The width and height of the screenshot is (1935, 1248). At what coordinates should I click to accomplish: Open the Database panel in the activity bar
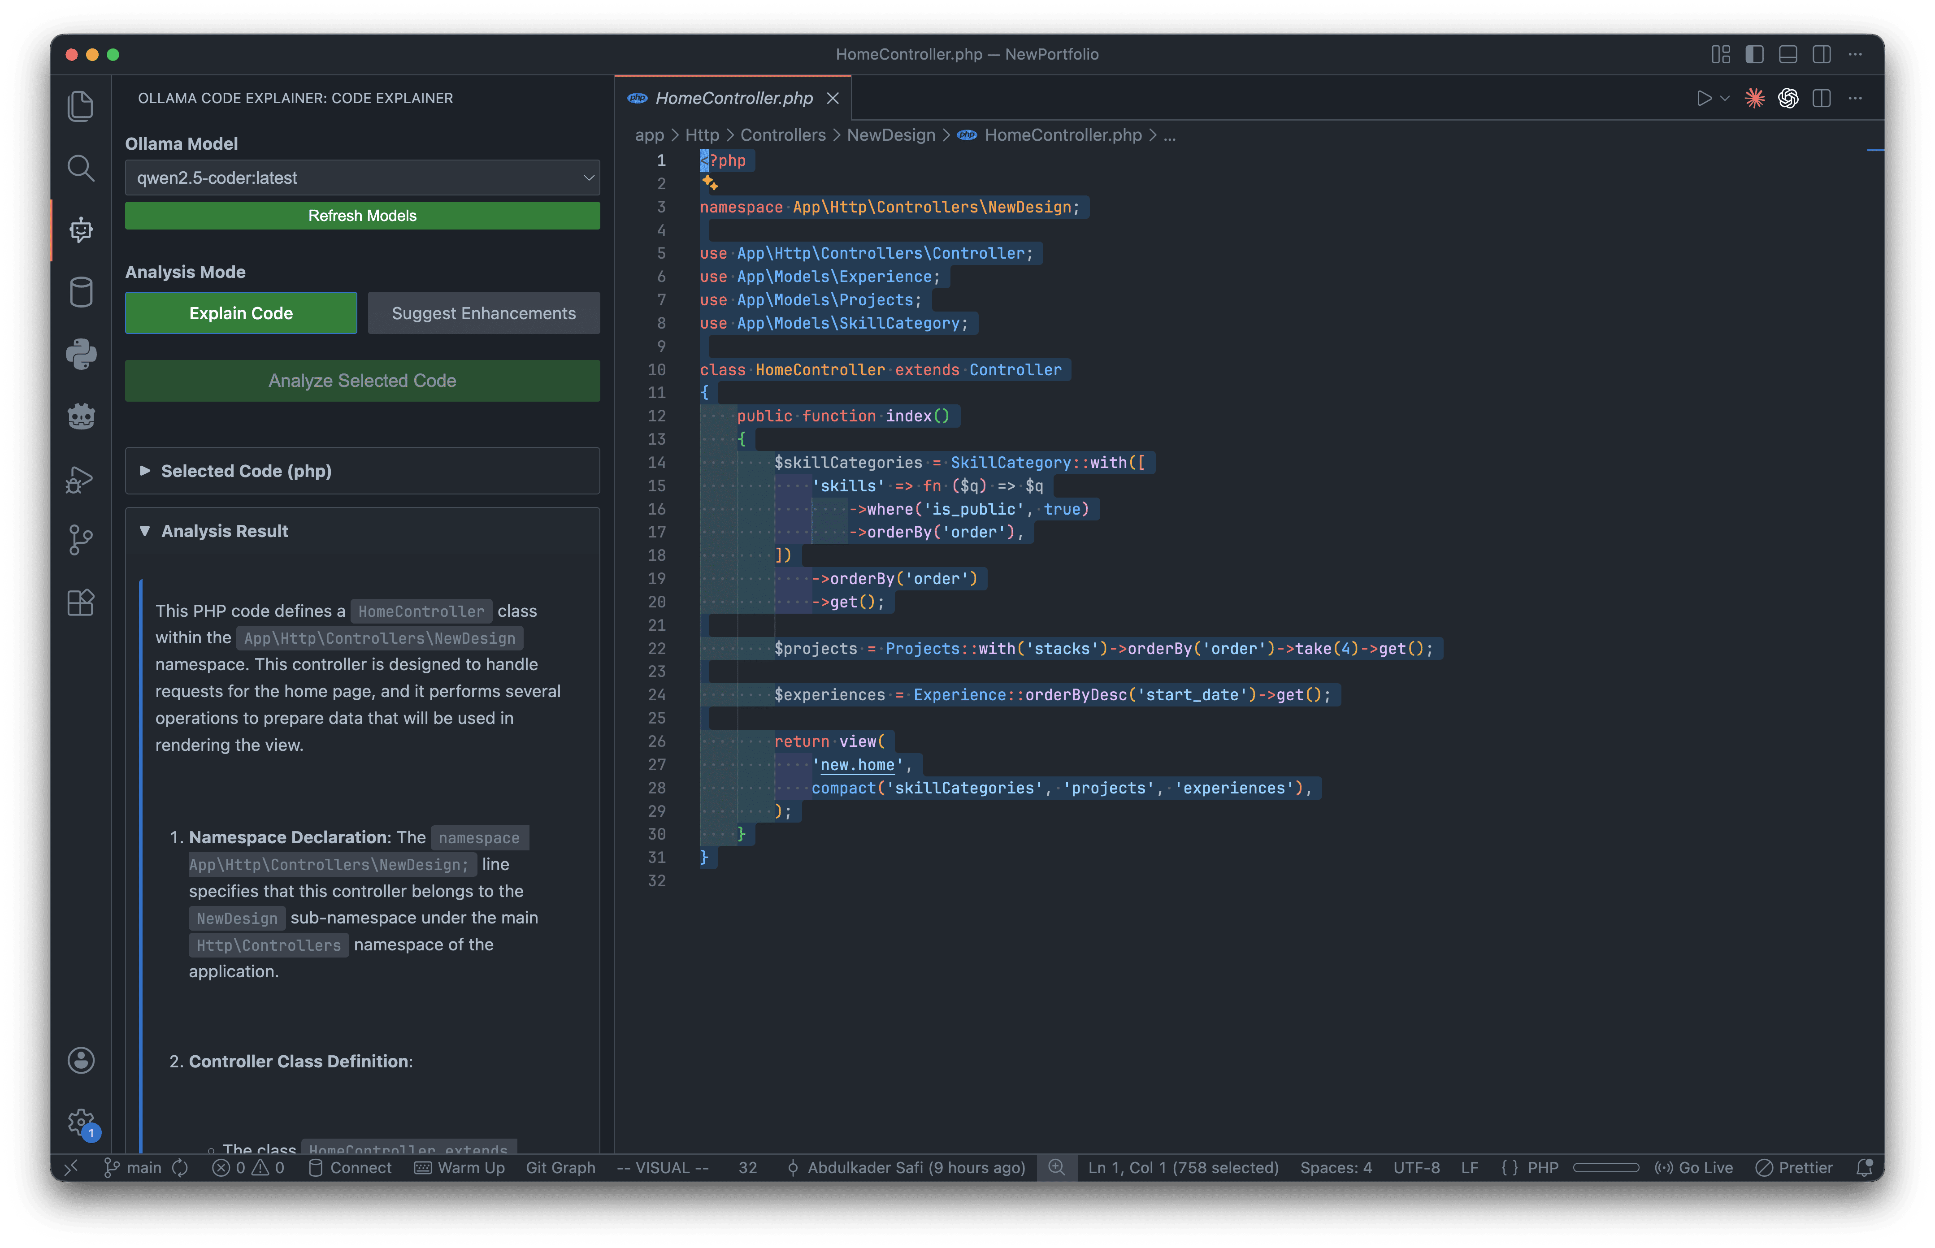pyautogui.click(x=81, y=292)
